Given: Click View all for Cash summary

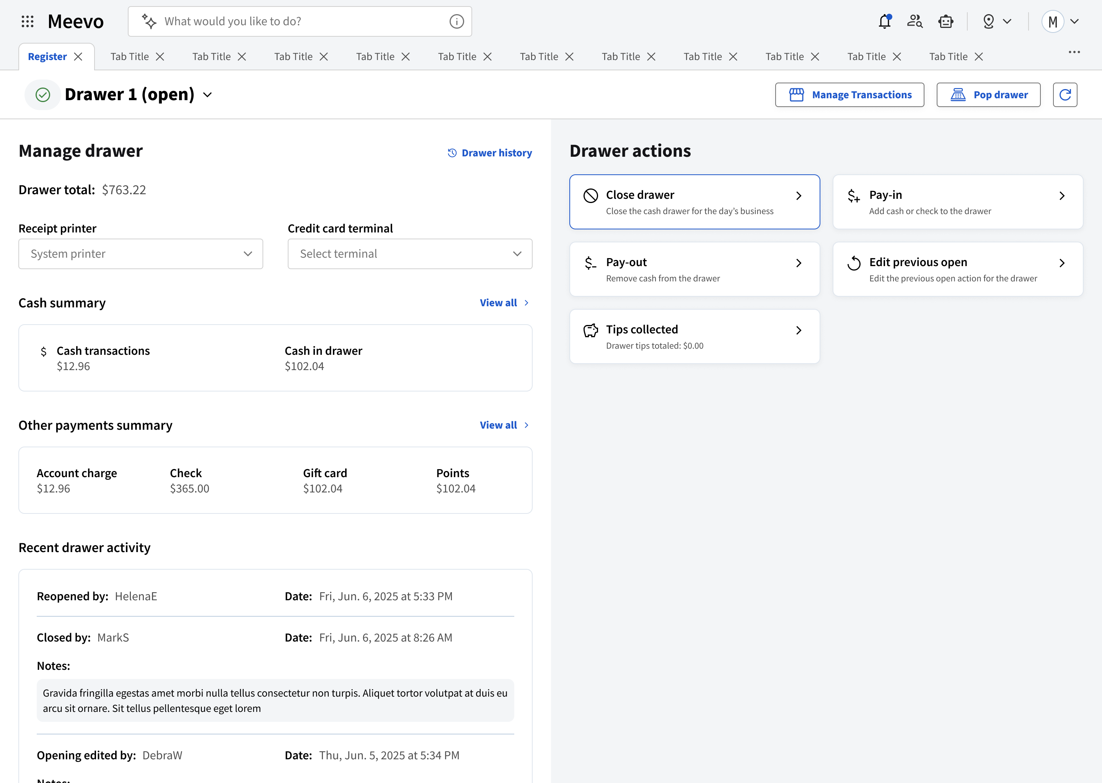Looking at the screenshot, I should [505, 303].
